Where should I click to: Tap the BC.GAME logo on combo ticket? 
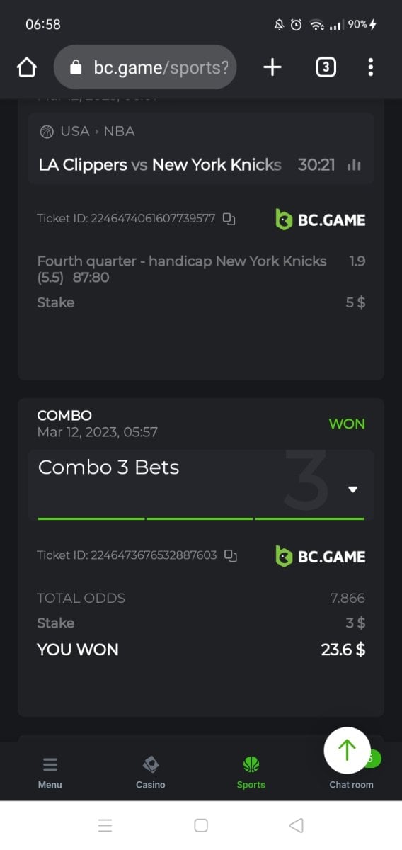tap(321, 557)
